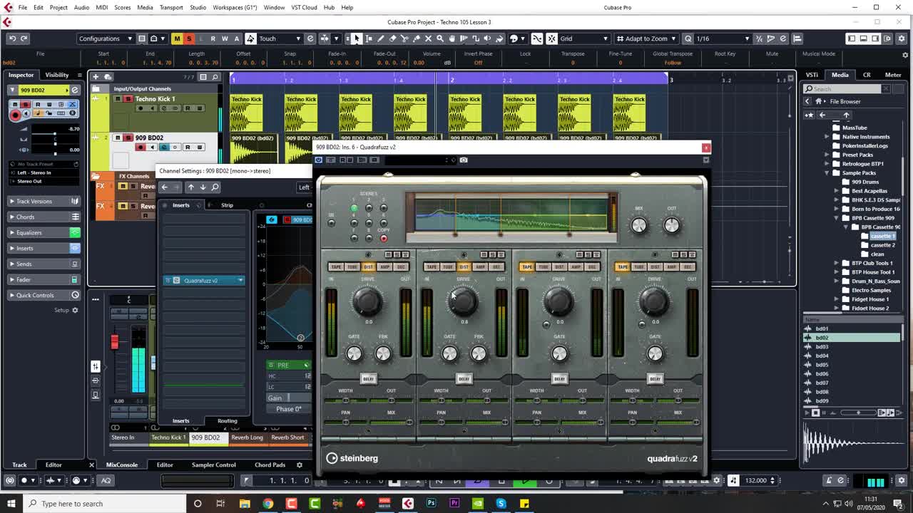Open the Transport menu
Screen dimensions: 913x513
tap(171, 7)
